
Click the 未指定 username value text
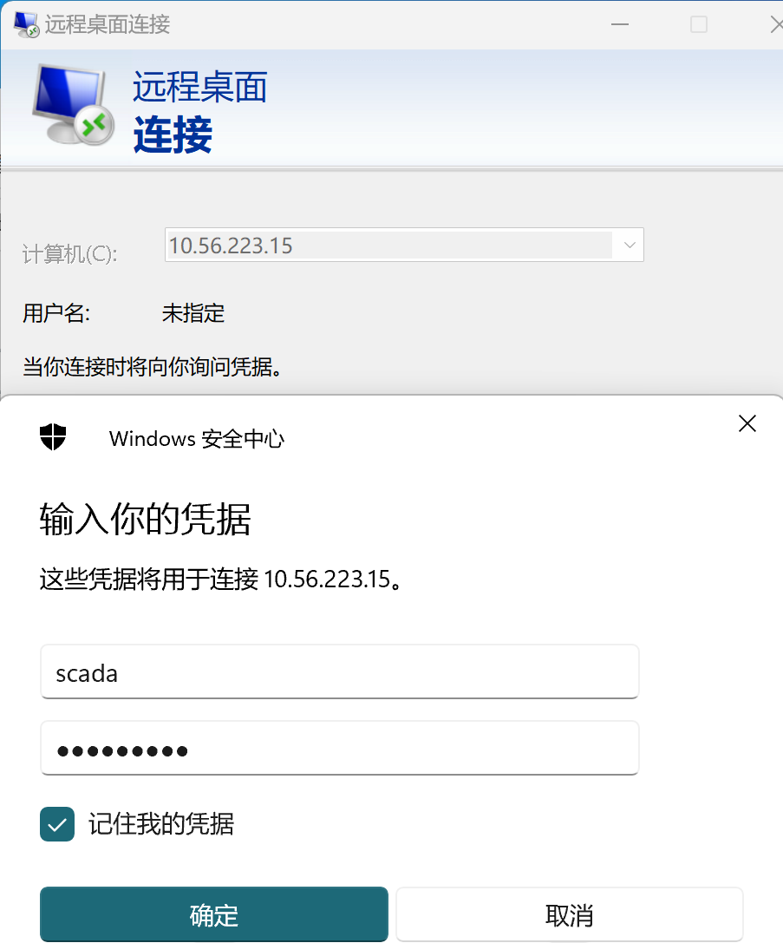pos(192,313)
